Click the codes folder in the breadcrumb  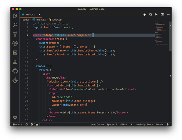pos(26,20)
